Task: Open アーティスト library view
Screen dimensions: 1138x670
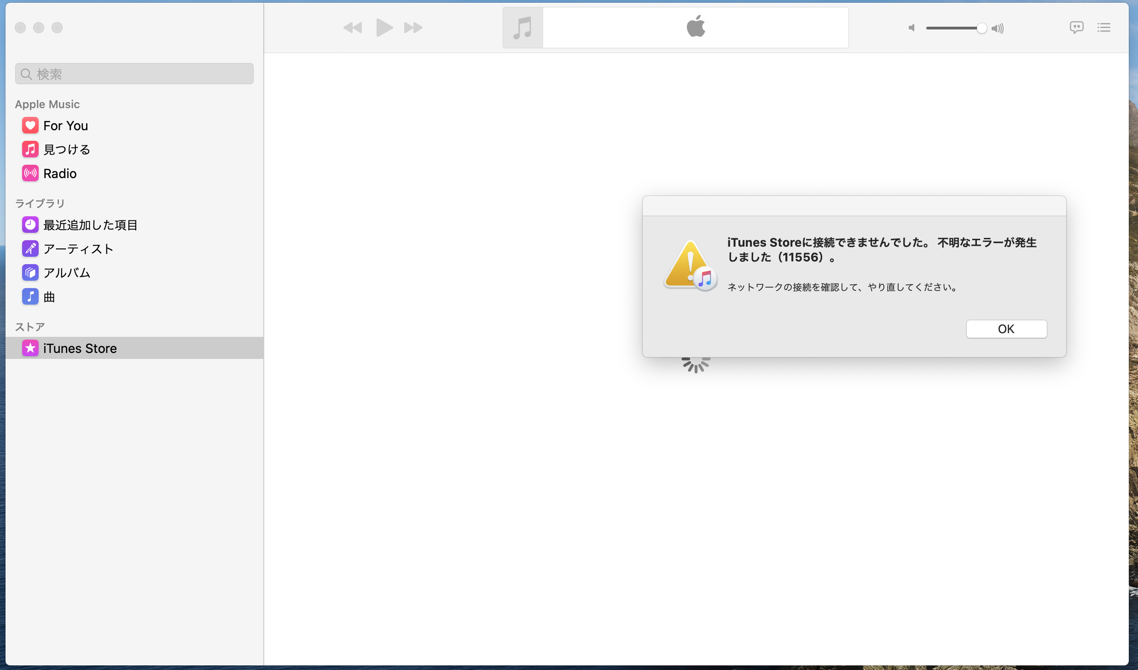Action: (x=78, y=249)
